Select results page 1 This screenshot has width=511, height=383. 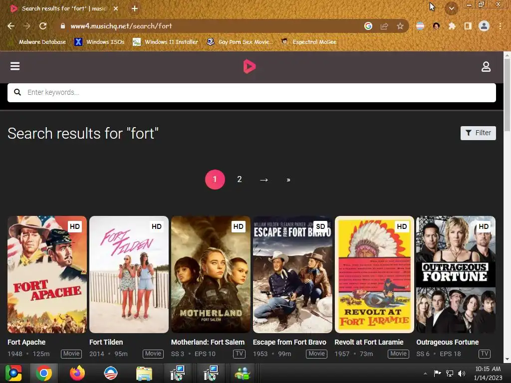(215, 180)
